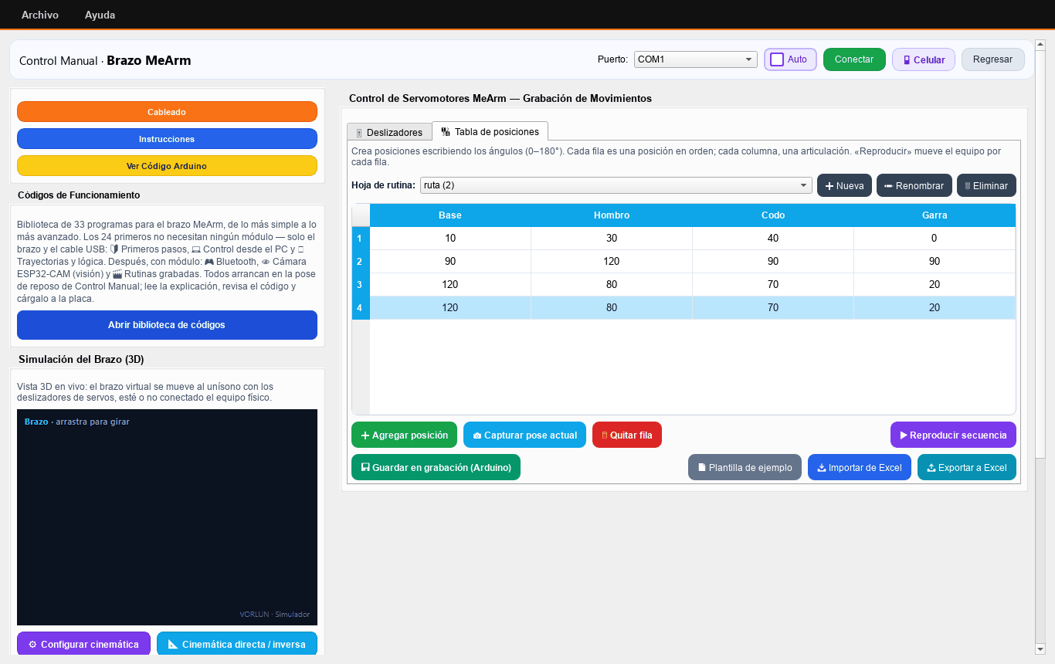
Task: Expand the Hoja de rutina dropdown
Action: pyautogui.click(x=616, y=185)
